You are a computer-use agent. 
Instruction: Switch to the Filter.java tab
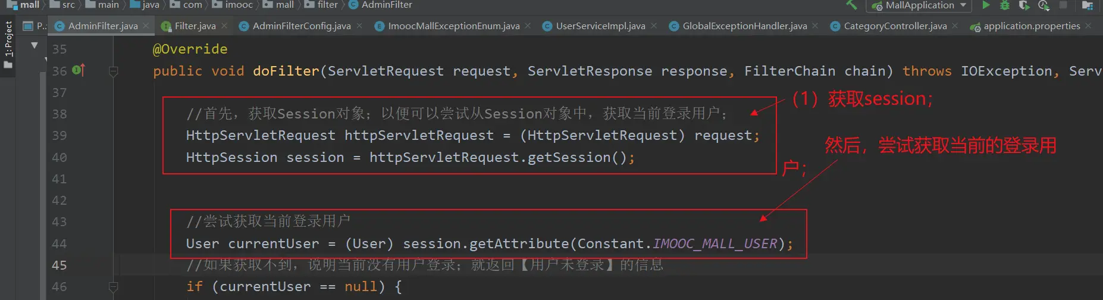pyautogui.click(x=195, y=26)
